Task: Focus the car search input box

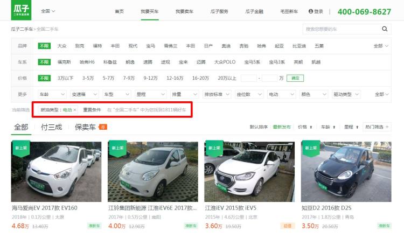Action: pyautogui.click(x=342, y=29)
